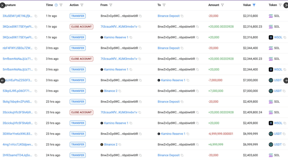Copy the signature starting with 3XuSEMi1j4E1NLjfjk
Screen dimensions: 288x160
(36, 16)
